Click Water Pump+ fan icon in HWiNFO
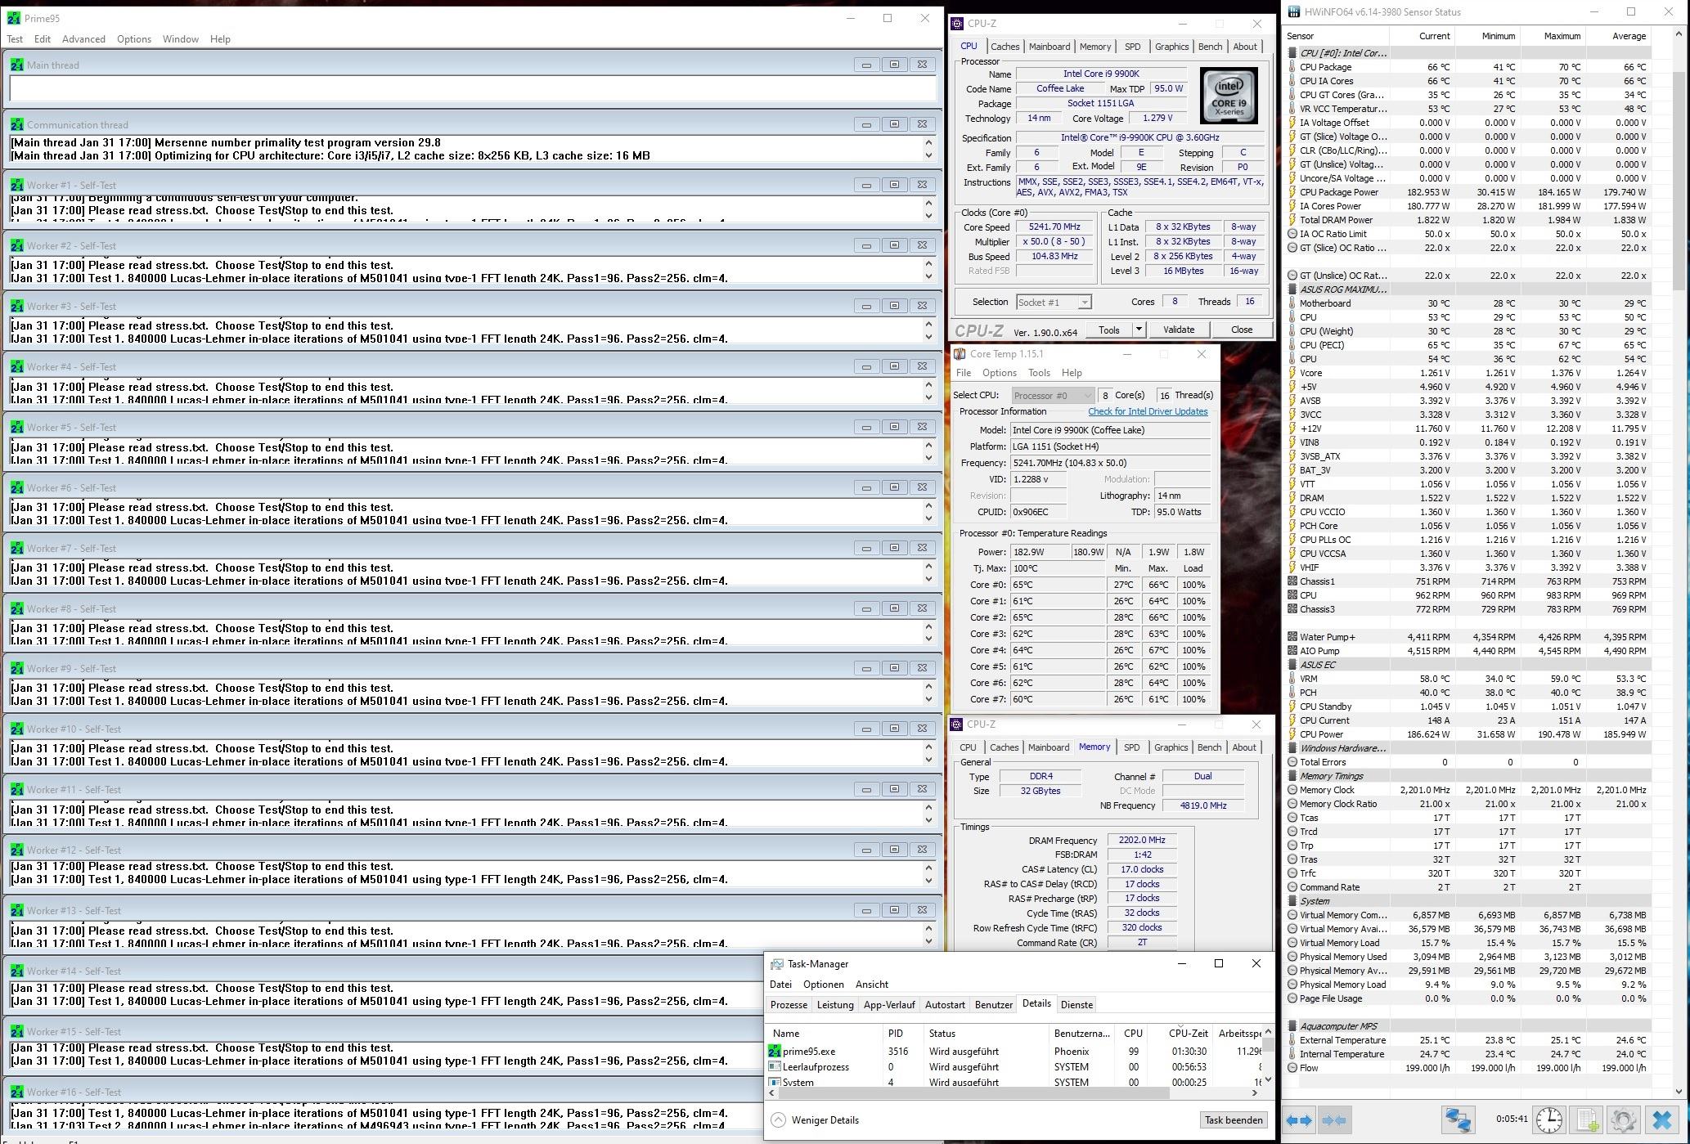 coord(1292,637)
